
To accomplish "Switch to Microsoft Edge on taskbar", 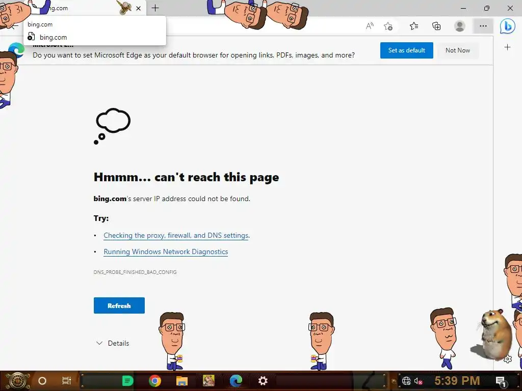I will point(236,381).
